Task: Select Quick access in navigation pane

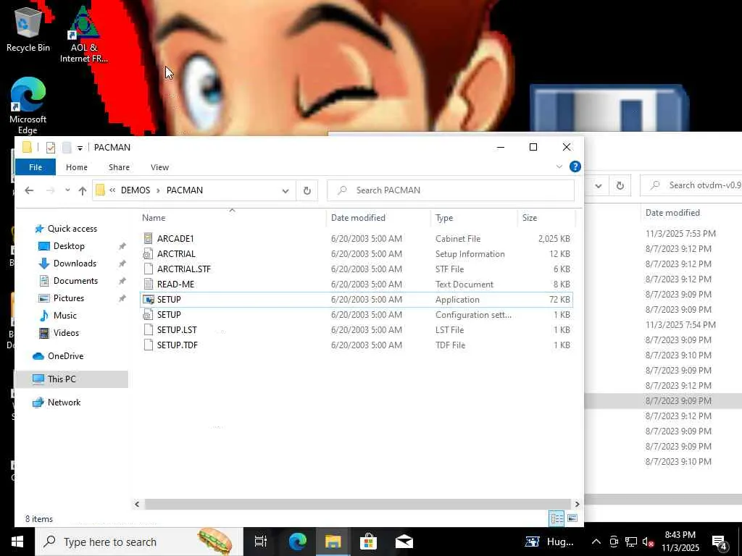Action: click(72, 229)
